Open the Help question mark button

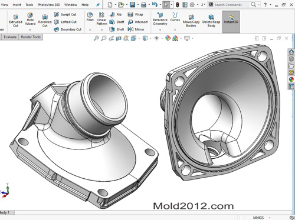[265, 5]
